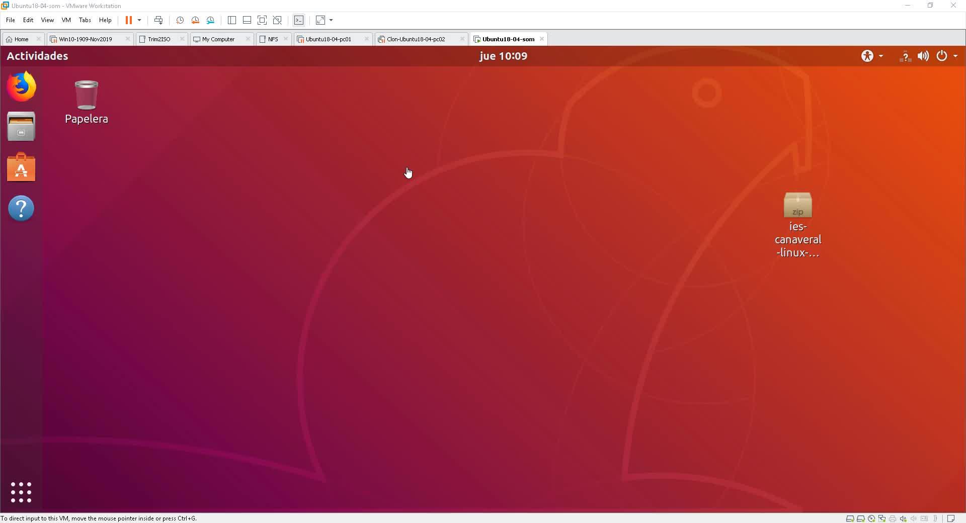The height and width of the screenshot is (523, 966).
Task: Open the File menu
Action: [x=10, y=20]
